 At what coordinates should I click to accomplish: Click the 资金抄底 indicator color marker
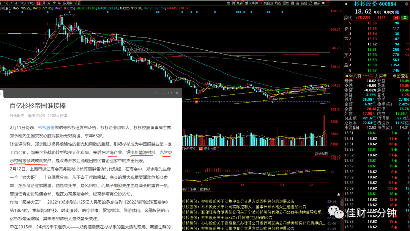pos(200,148)
